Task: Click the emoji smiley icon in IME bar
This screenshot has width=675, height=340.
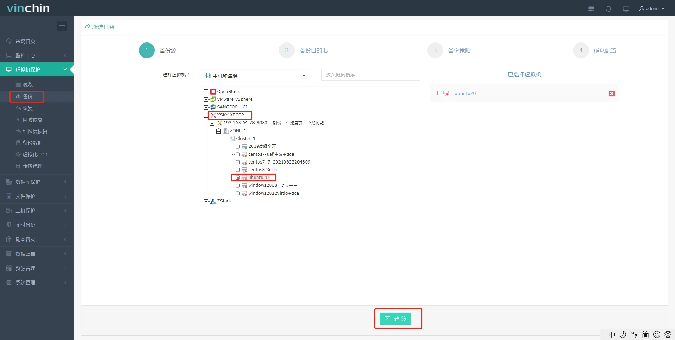Action: [x=656, y=334]
